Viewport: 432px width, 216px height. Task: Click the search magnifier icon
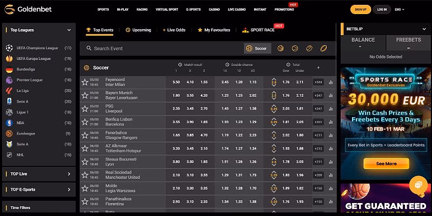click(89, 48)
